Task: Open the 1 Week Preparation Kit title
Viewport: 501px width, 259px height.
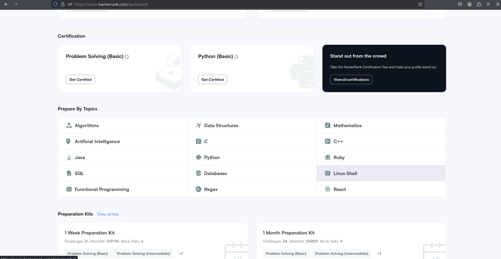Action: click(90, 233)
